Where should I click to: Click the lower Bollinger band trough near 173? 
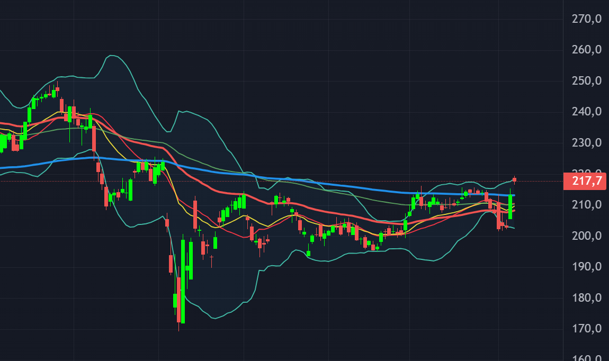tap(214, 318)
